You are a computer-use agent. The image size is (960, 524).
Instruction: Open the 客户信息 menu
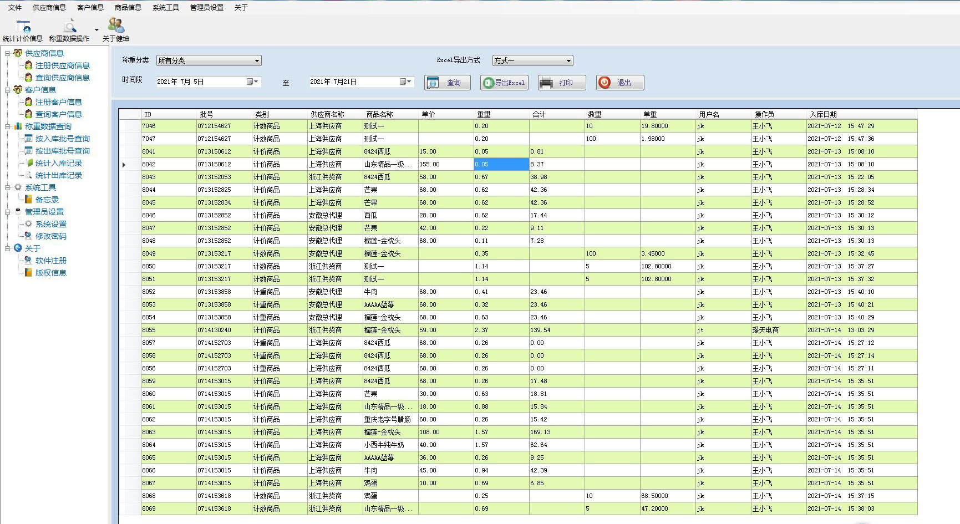(x=90, y=7)
